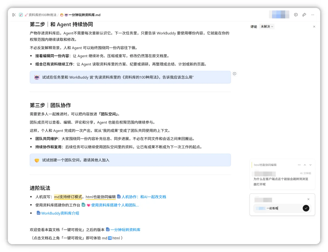The width and height of the screenshot is (328, 252).
Task: Click the heading 进阶玩法
Action: click(x=40, y=188)
